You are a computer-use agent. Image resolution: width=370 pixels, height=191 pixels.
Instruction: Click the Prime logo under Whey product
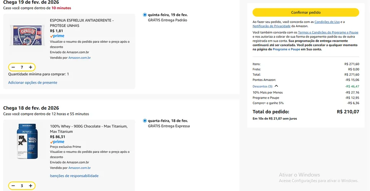(x=57, y=142)
